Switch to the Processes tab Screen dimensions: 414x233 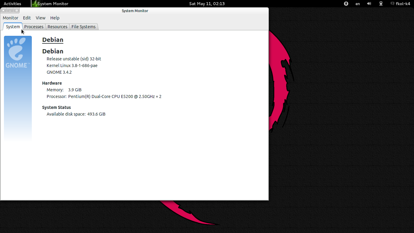click(34, 27)
